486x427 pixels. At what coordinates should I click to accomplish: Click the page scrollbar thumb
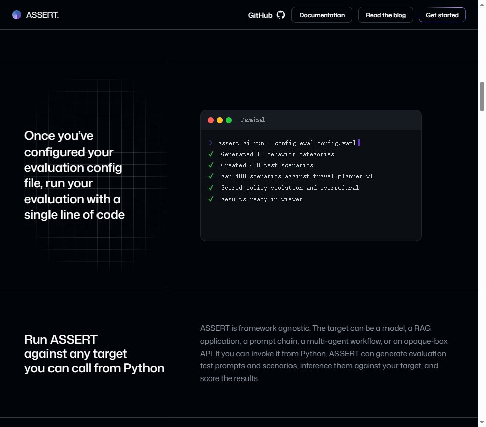(482, 97)
